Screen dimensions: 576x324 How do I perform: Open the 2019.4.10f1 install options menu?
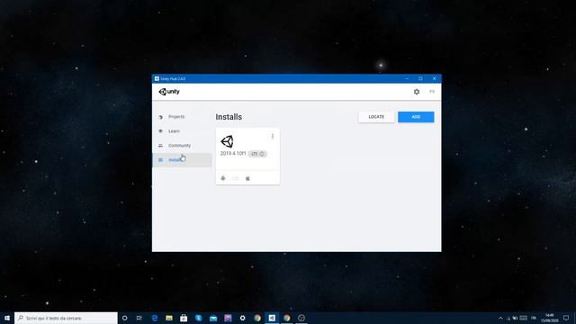pos(273,136)
